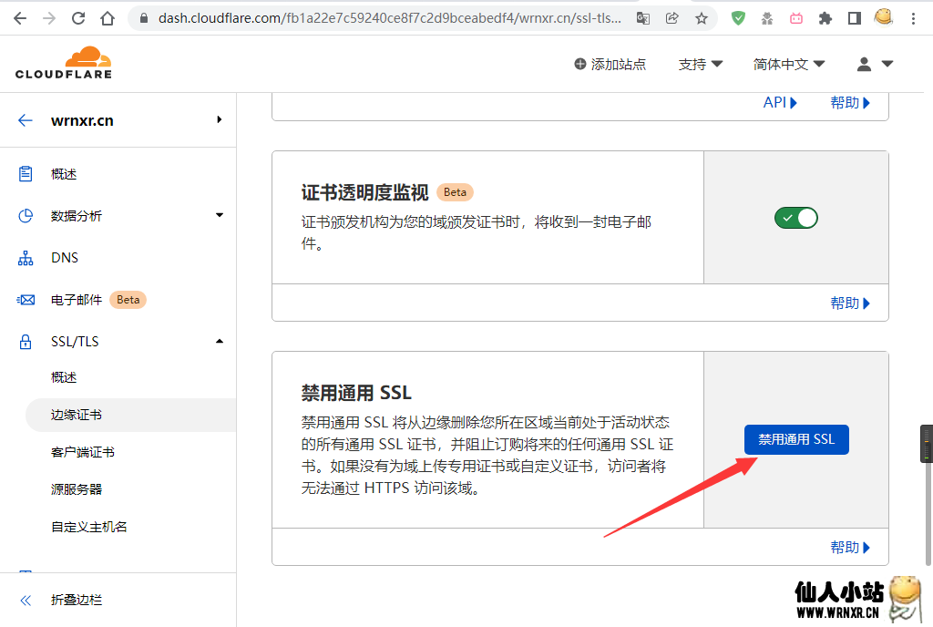Open the 电子邮件 sidebar item
The image size is (933, 627).
coord(77,300)
